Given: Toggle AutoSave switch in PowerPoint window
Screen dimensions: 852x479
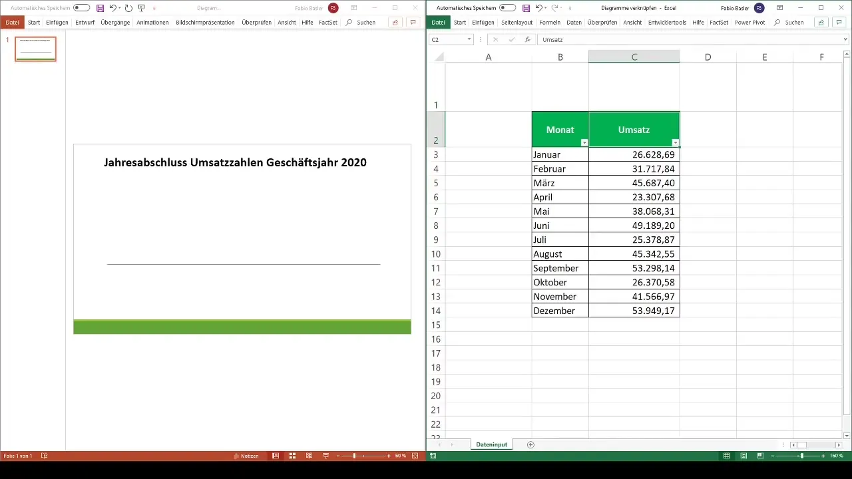Looking at the screenshot, I should pos(82,8).
